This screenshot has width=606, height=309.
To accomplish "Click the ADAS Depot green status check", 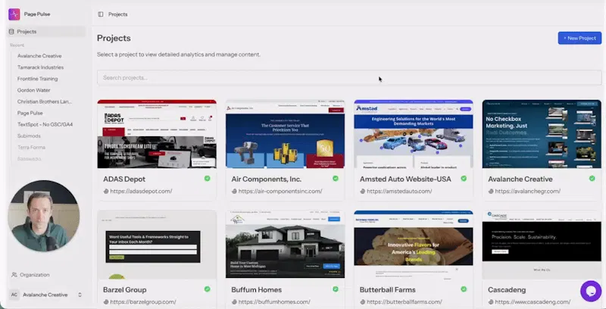I will [x=207, y=179].
